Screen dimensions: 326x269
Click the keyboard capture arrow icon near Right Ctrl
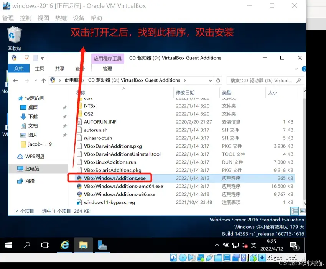click(262, 258)
